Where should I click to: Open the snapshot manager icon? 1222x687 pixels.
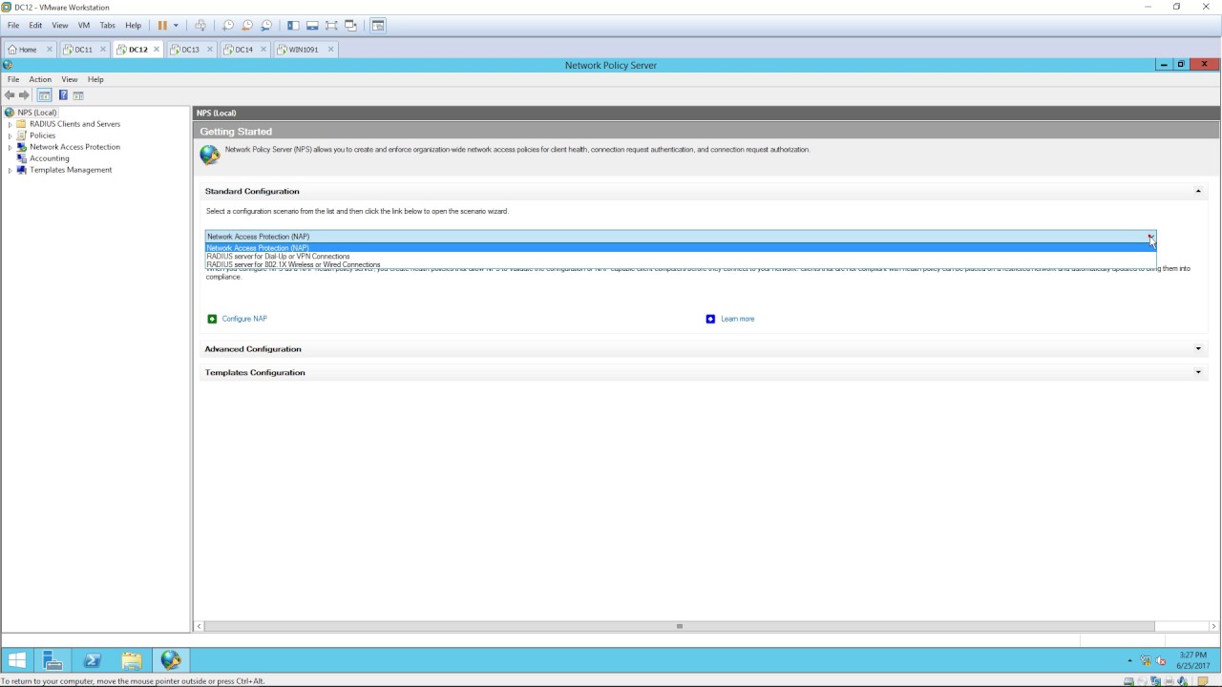tap(266, 26)
